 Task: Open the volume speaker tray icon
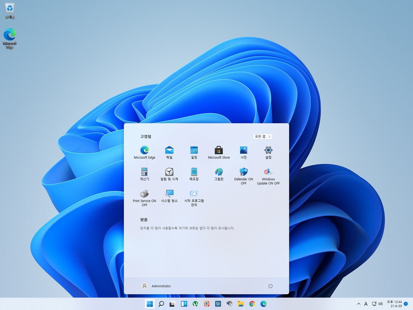coord(380,304)
